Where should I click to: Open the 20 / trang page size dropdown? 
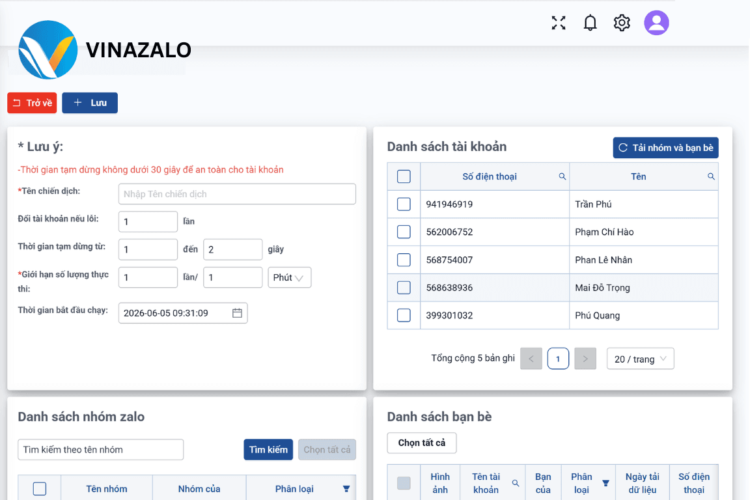pyautogui.click(x=640, y=359)
